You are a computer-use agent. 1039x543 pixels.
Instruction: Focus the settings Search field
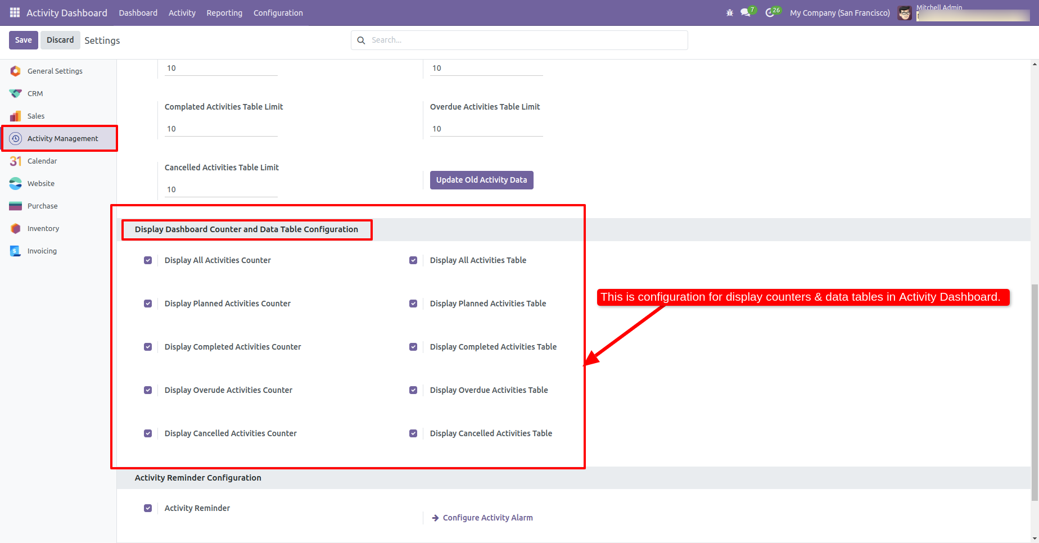[519, 40]
